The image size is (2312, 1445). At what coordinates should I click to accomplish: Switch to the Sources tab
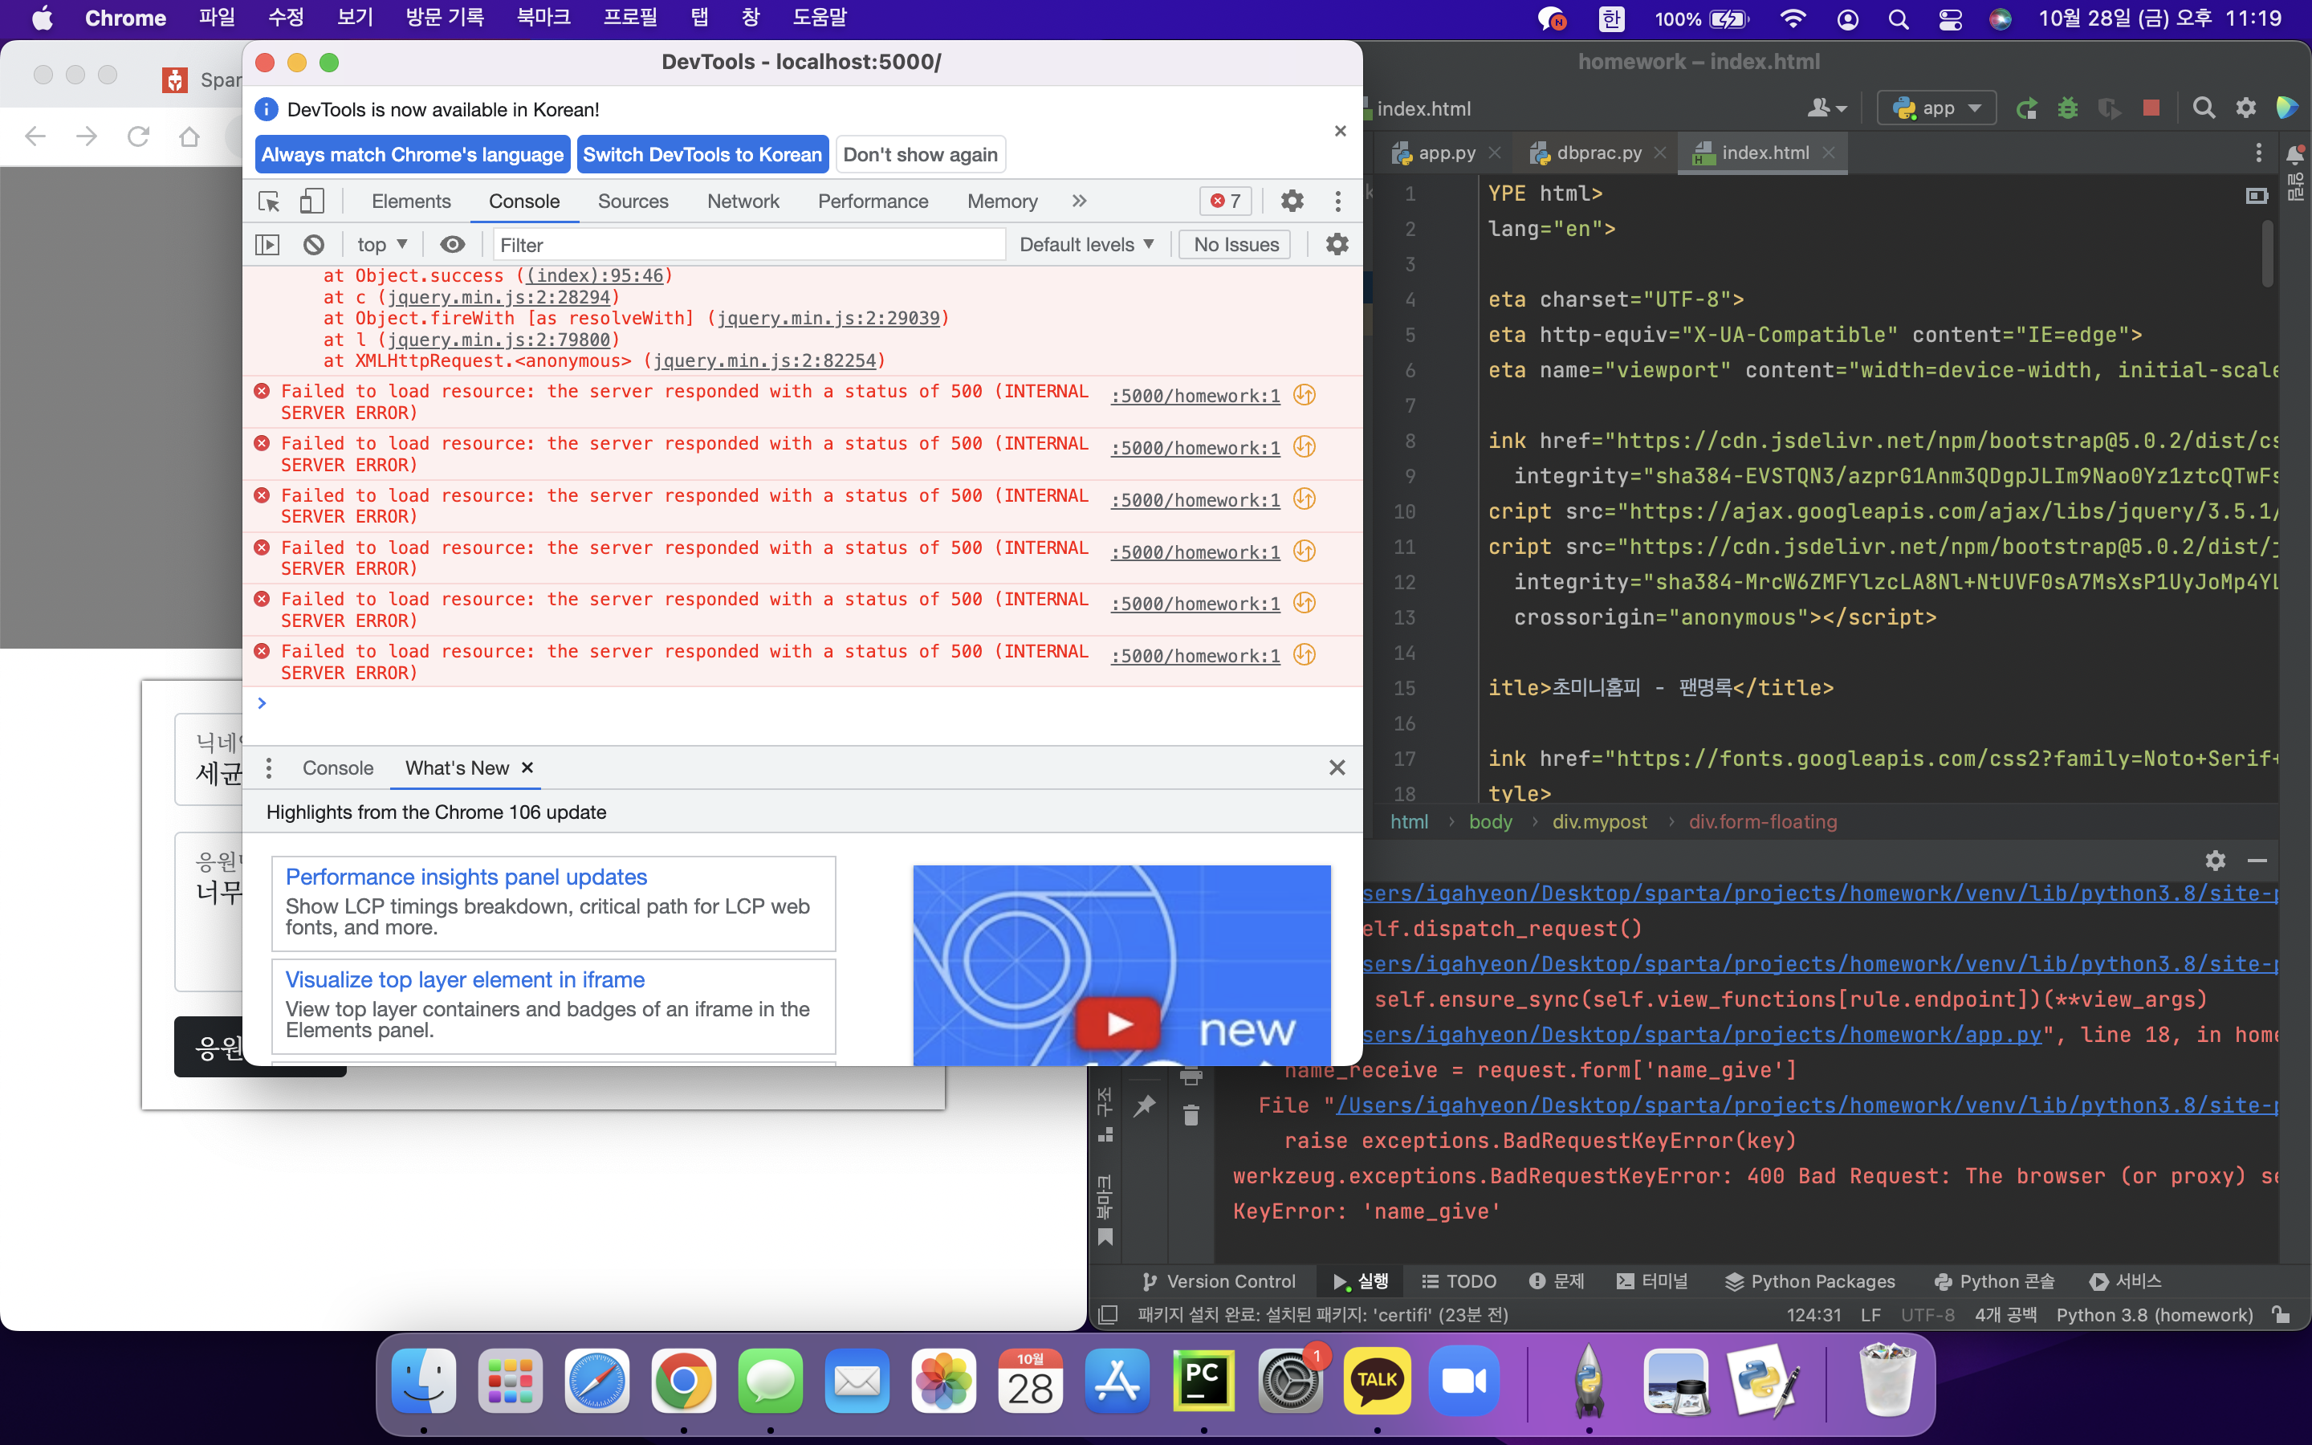tap(633, 201)
